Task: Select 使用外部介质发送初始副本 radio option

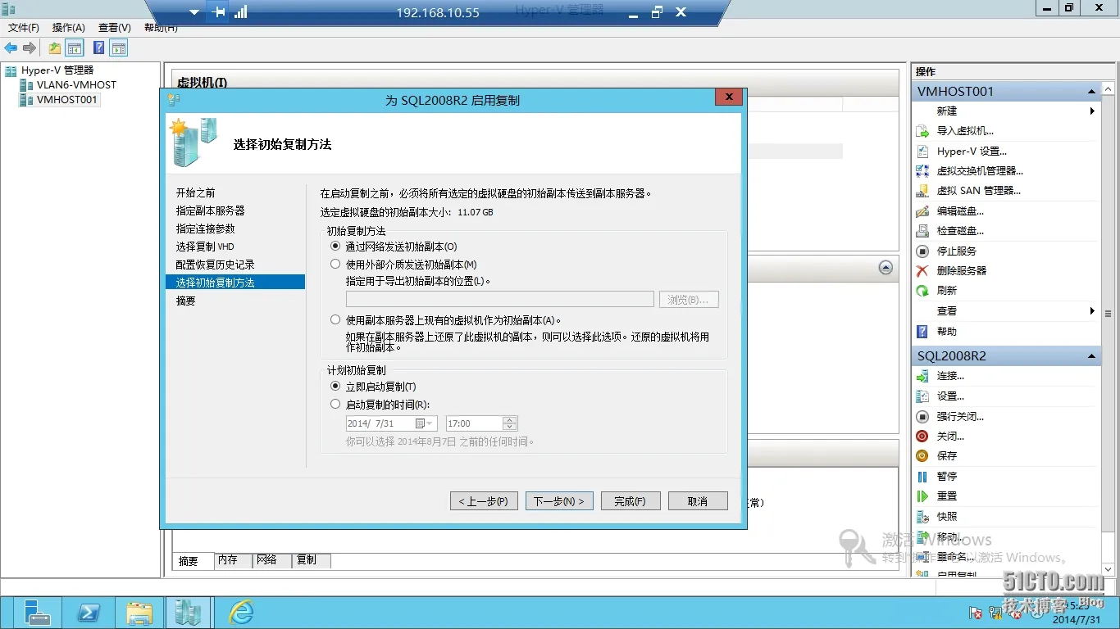Action: click(335, 265)
